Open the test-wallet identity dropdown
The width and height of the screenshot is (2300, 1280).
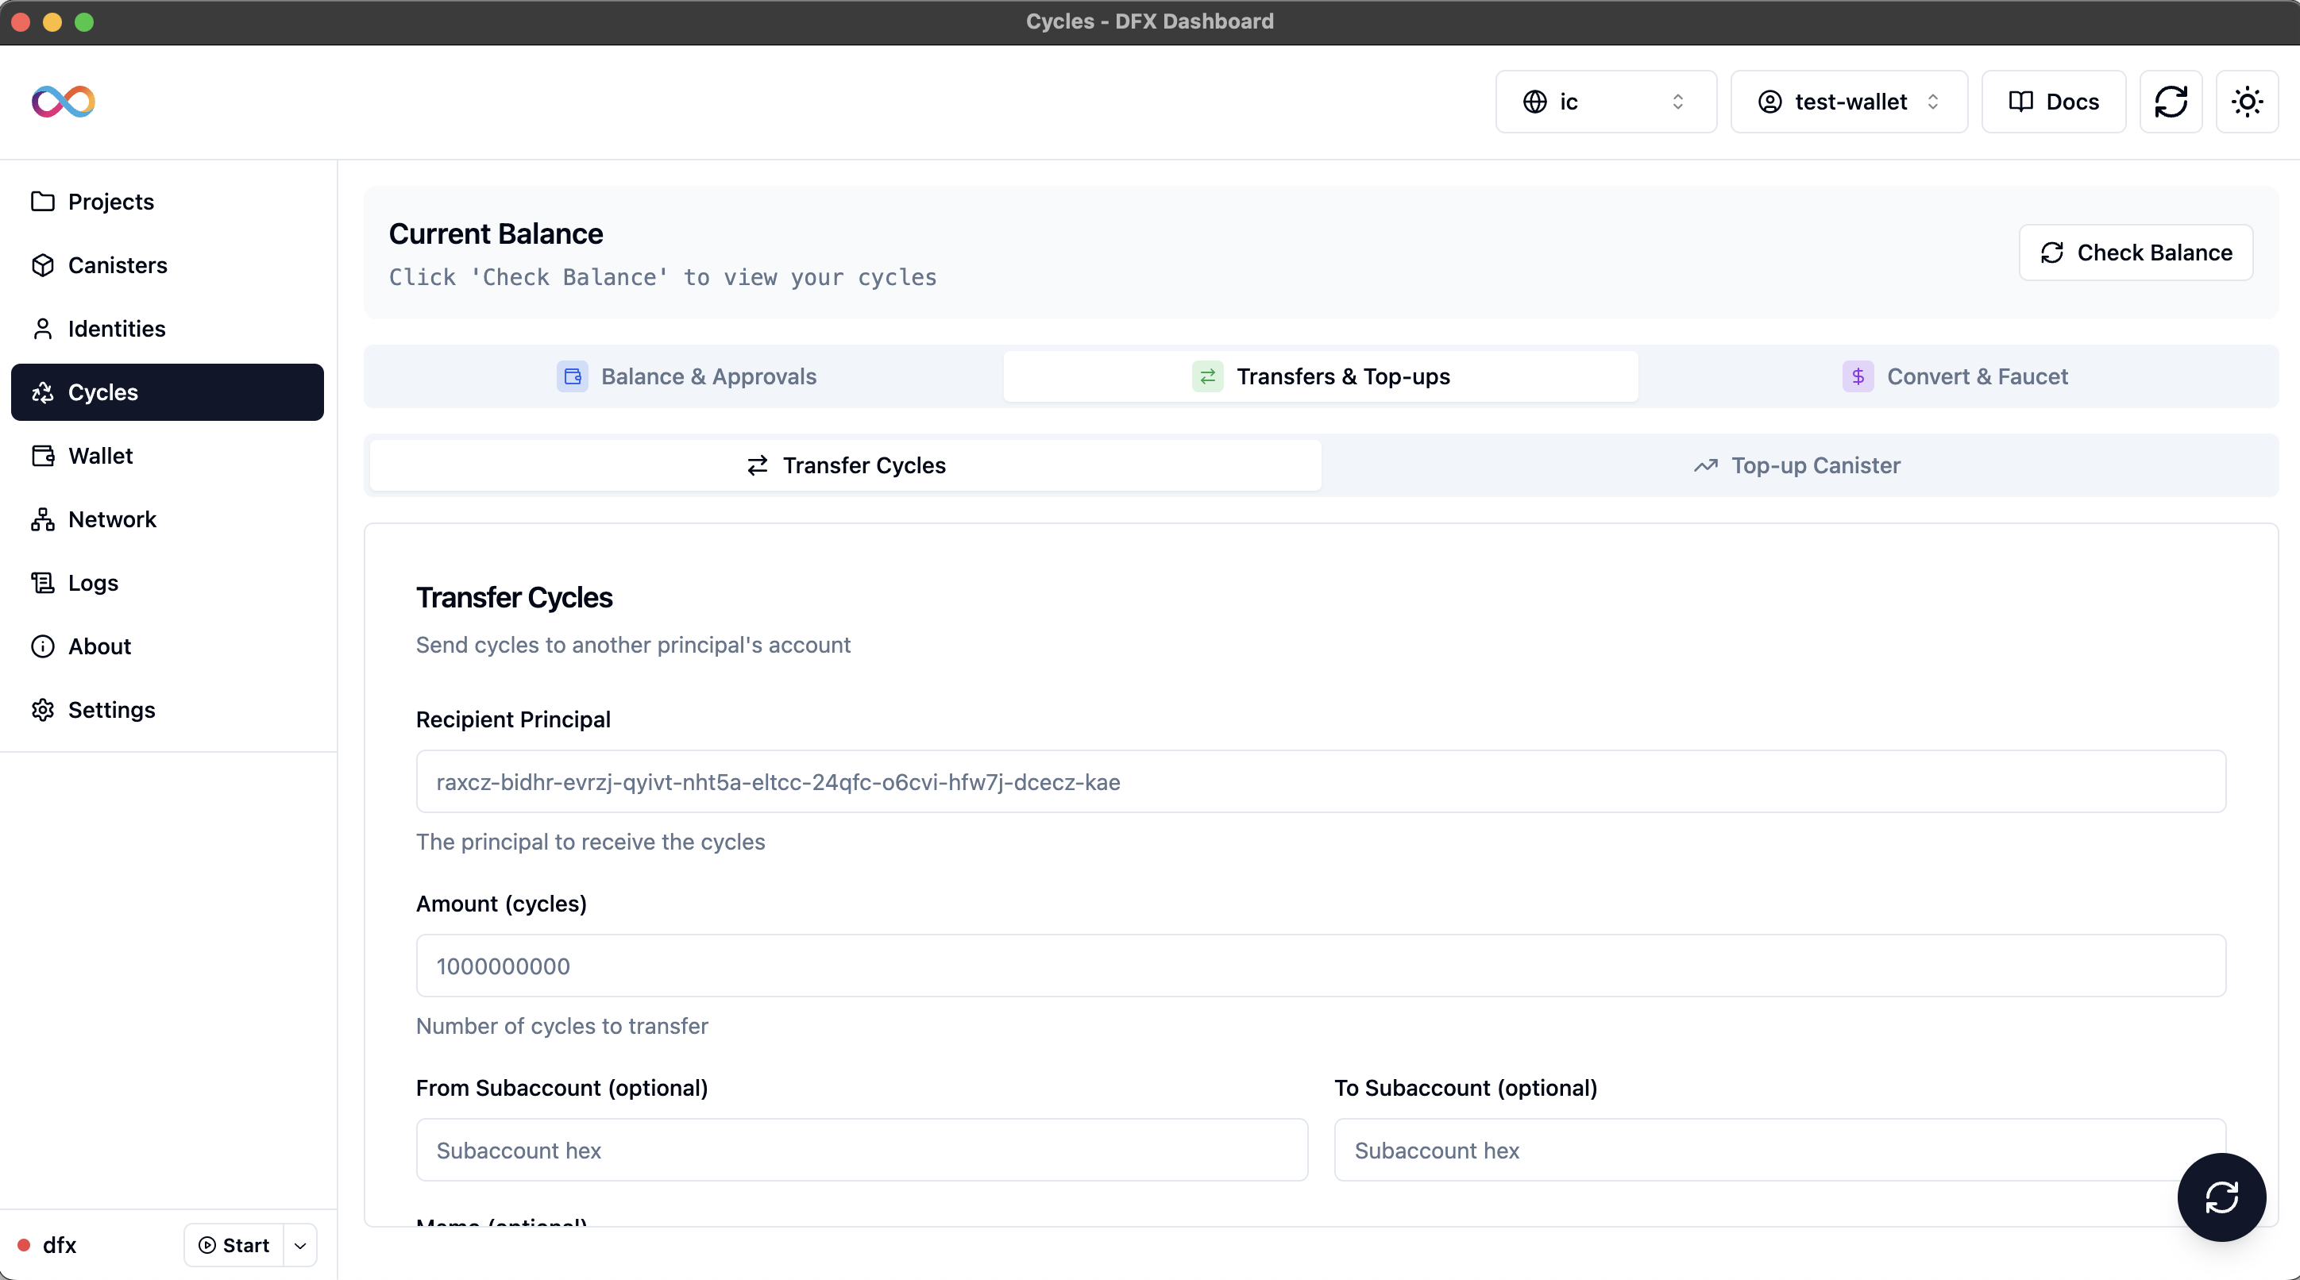click(x=1848, y=102)
